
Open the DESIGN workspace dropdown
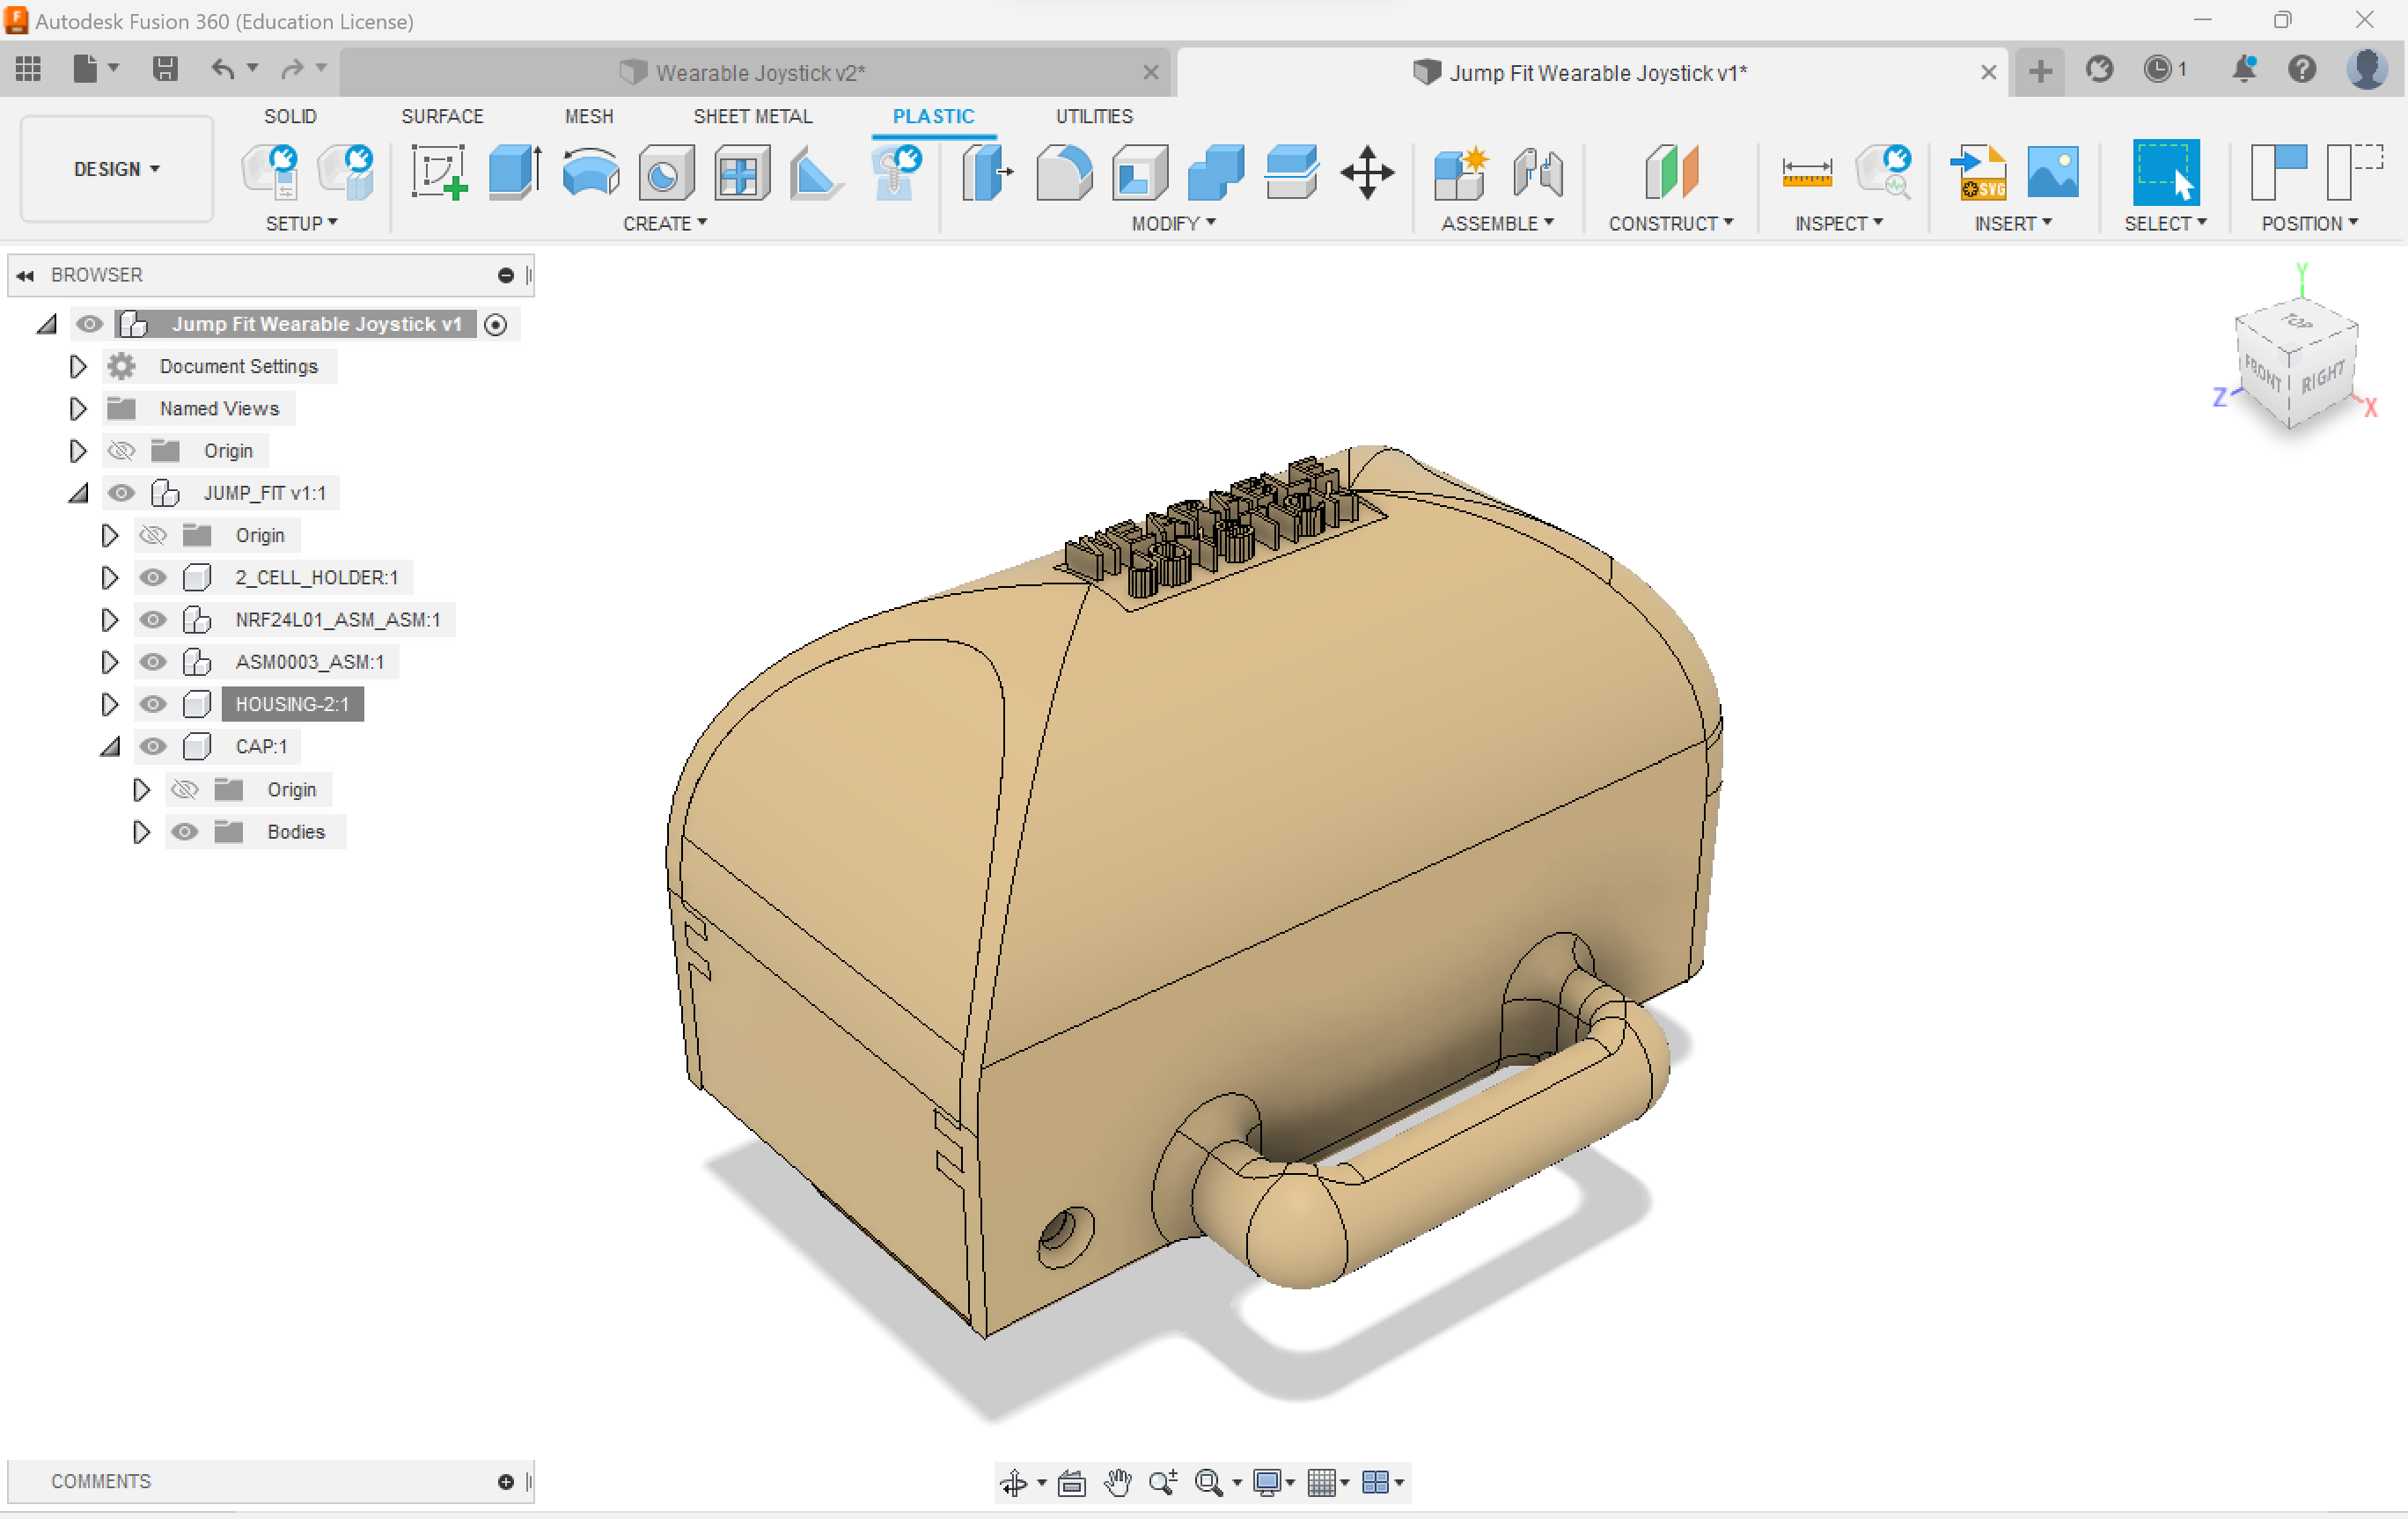(x=116, y=169)
